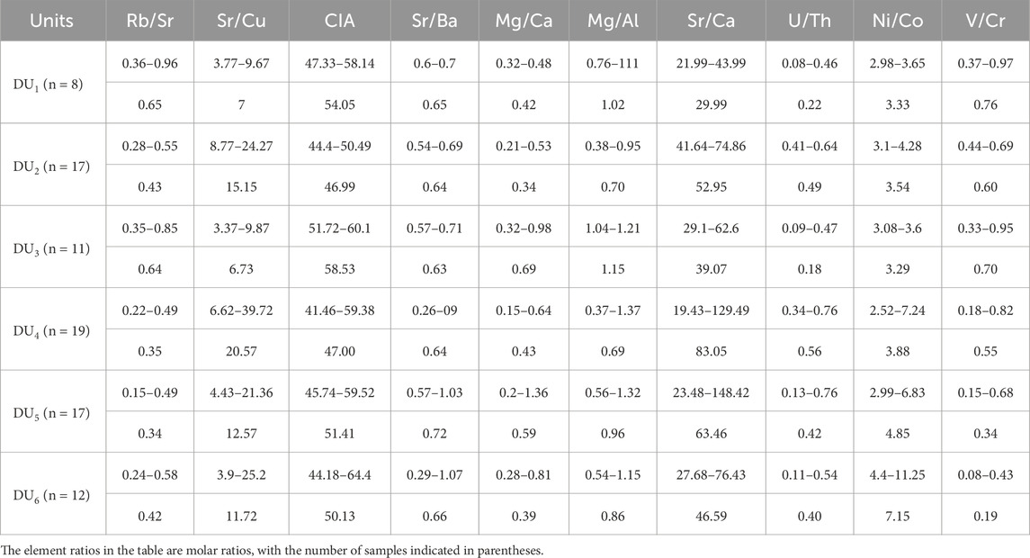Screen dimensions: 1030x558
Task: Select the cell with value 47.33–58.14
Action: tap(340, 64)
